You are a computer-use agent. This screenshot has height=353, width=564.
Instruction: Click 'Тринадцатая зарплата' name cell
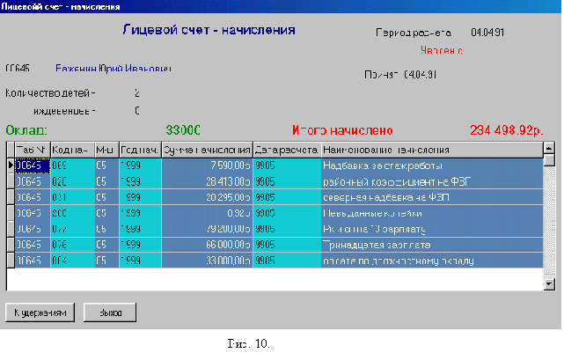pos(432,245)
